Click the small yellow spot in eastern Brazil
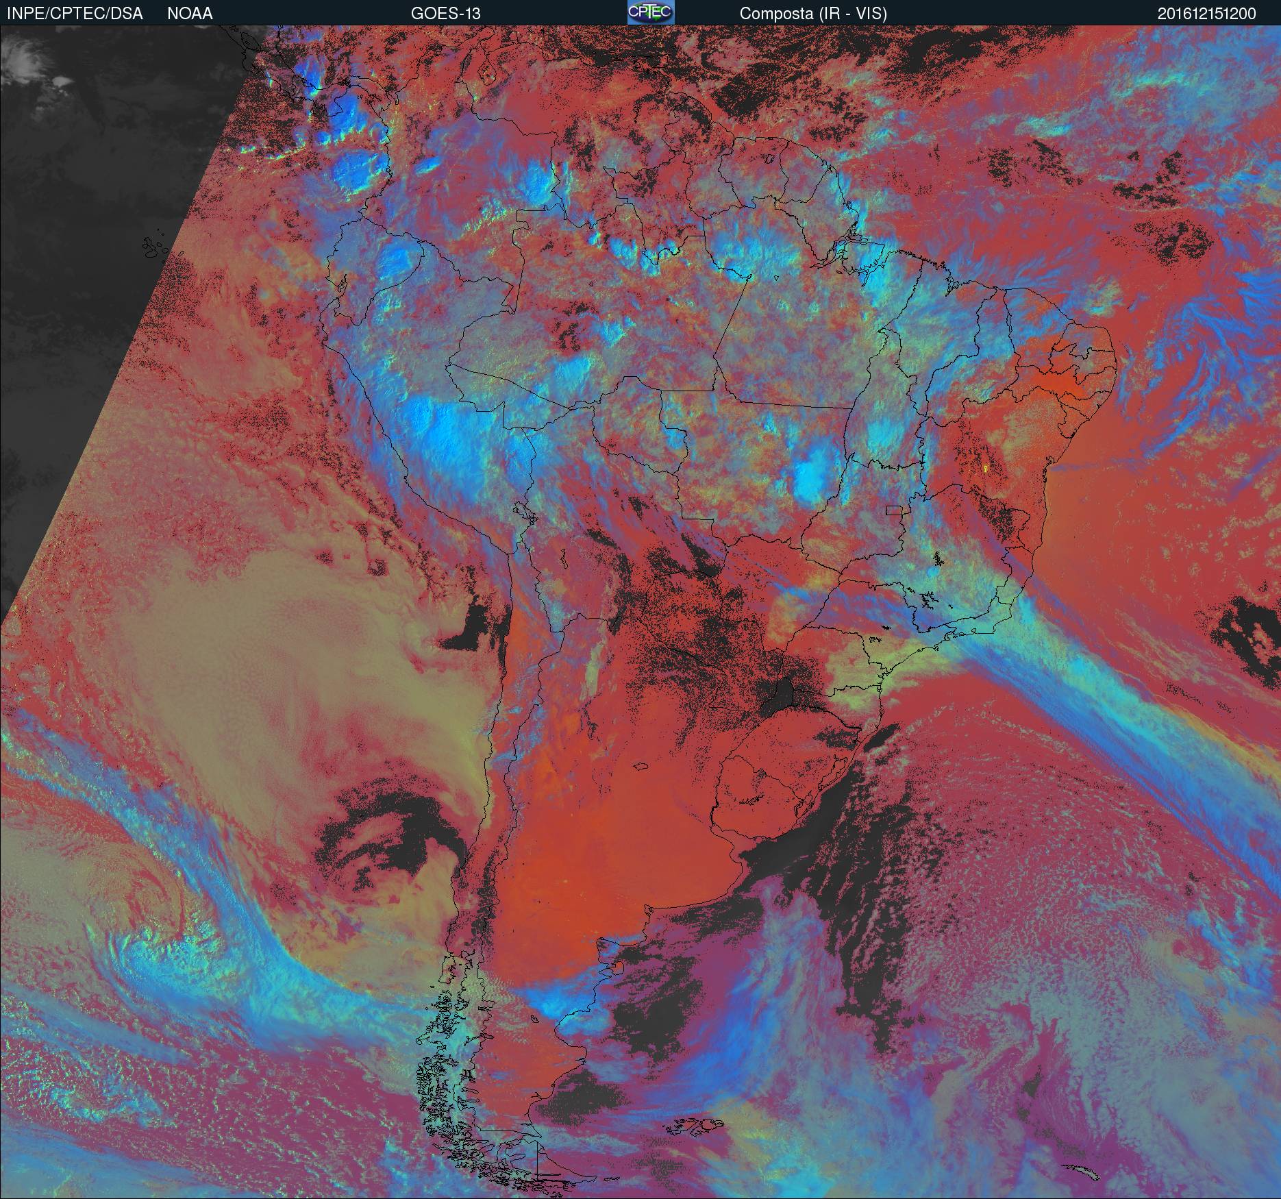Image resolution: width=1281 pixels, height=1199 pixels. (984, 469)
